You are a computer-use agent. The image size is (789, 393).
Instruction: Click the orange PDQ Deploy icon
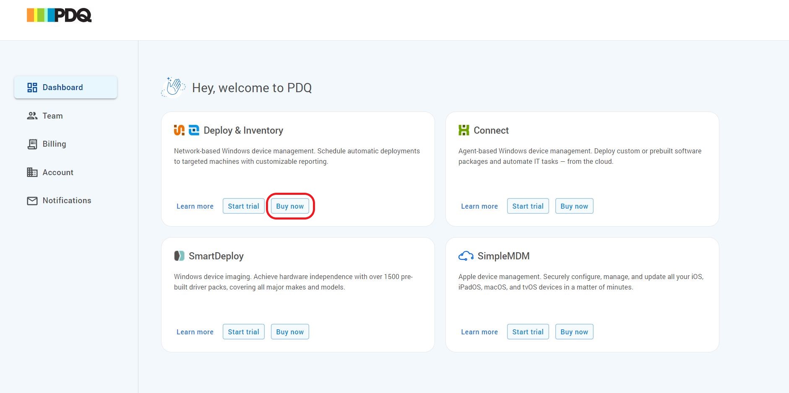point(179,130)
